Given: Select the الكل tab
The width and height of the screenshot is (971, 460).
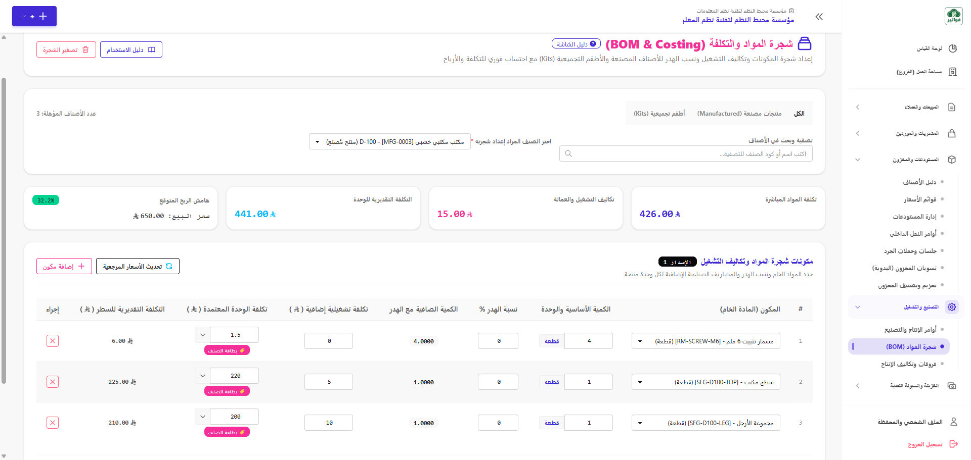Looking at the screenshot, I should (x=799, y=114).
